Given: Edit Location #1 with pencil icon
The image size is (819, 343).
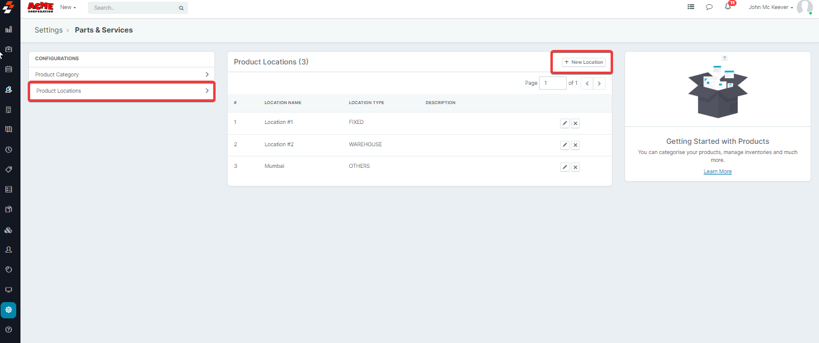Looking at the screenshot, I should click(x=564, y=123).
